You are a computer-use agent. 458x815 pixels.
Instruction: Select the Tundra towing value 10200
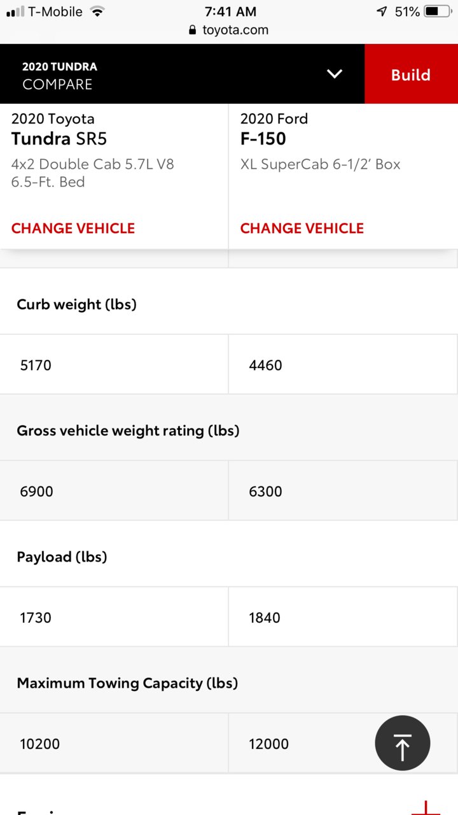(x=40, y=744)
